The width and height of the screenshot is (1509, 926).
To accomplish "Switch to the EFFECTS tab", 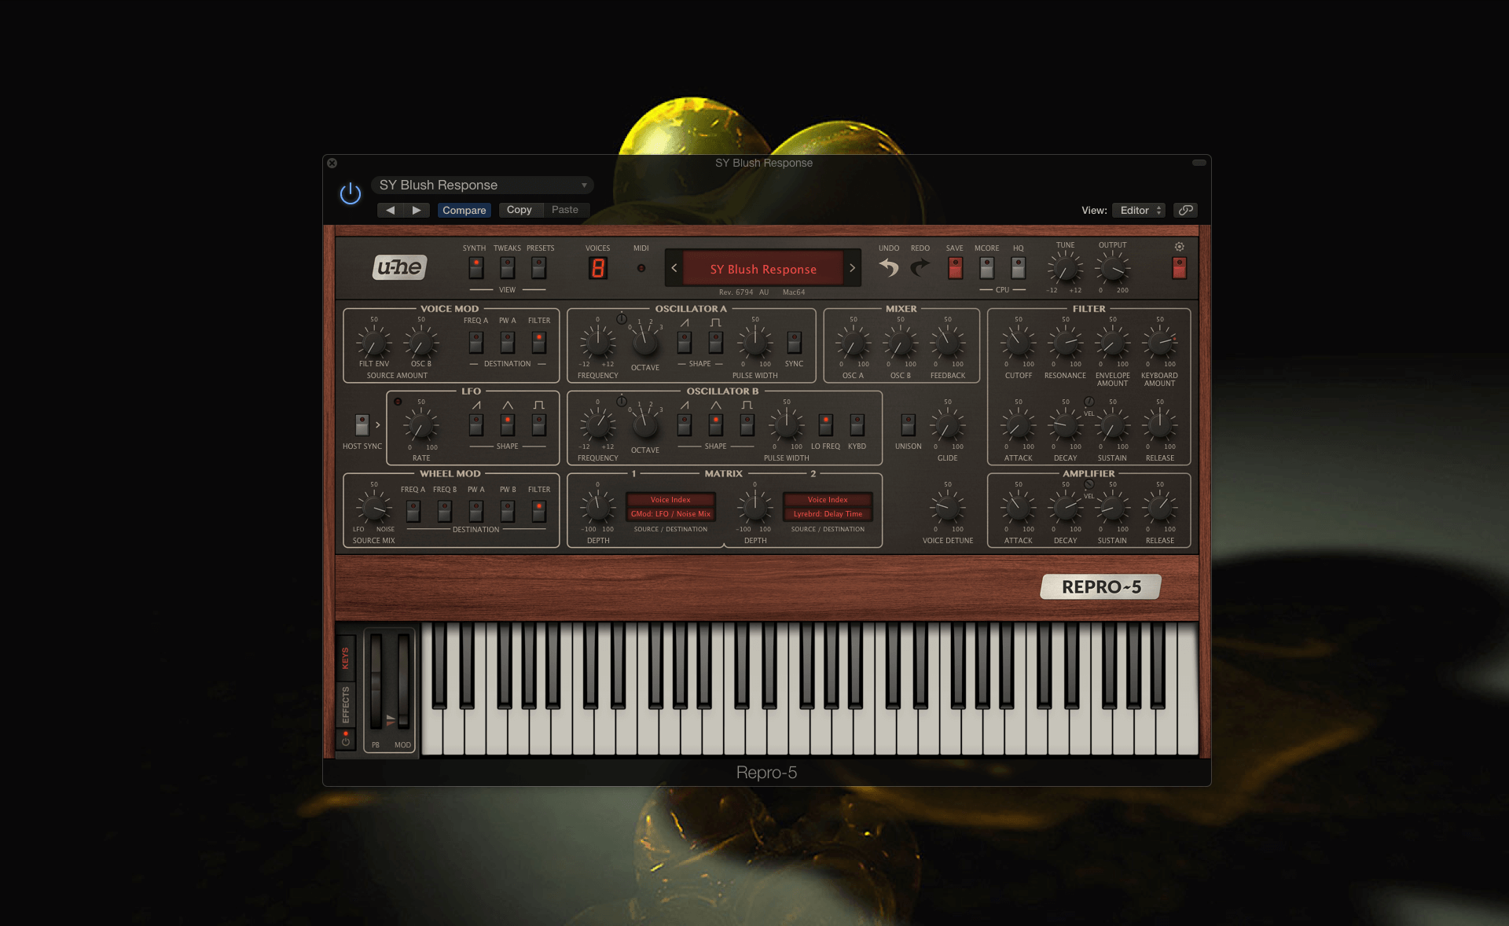I will coord(345,704).
